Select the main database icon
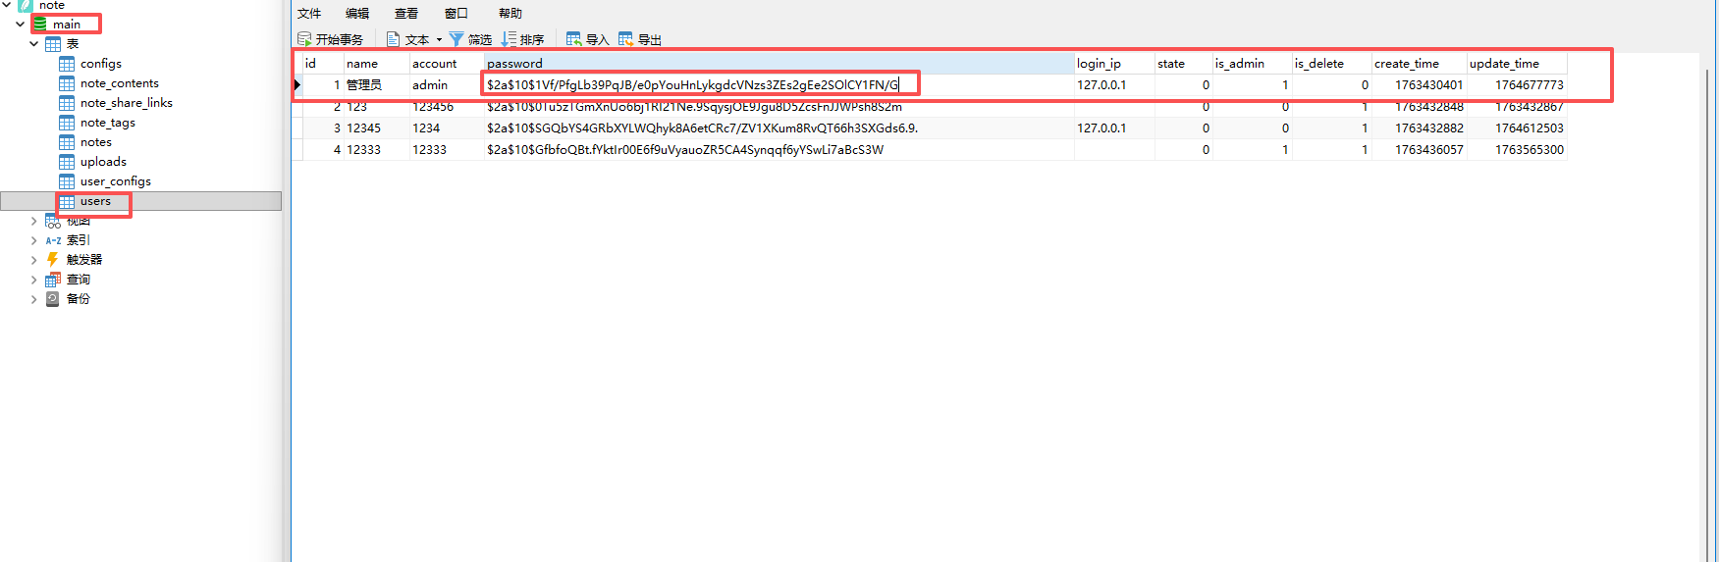1719x562 pixels. point(40,24)
